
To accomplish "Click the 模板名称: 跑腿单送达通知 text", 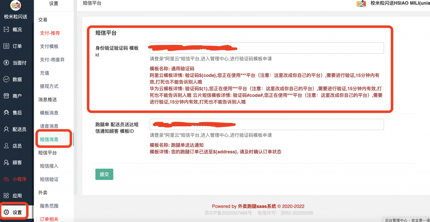I will (x=176, y=145).
